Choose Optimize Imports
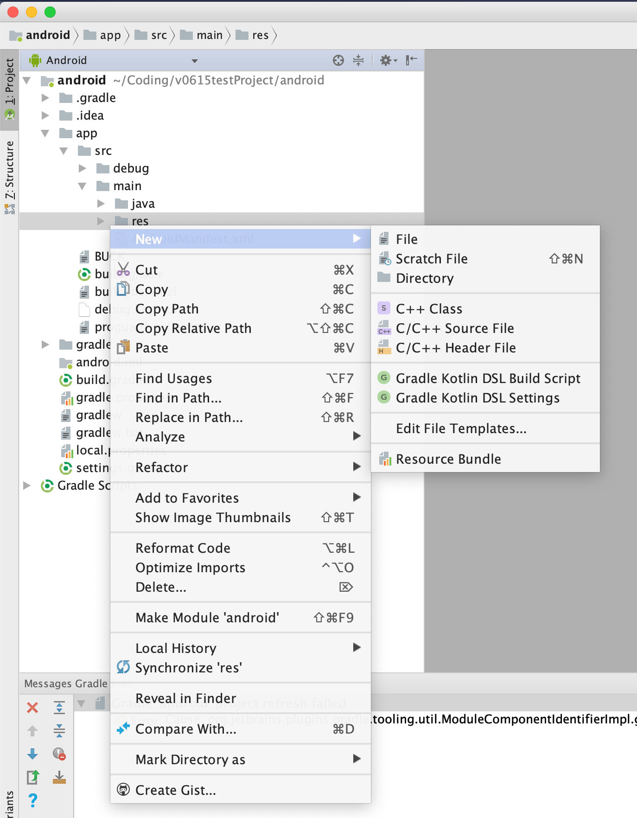The width and height of the screenshot is (637, 818). [x=241, y=568]
